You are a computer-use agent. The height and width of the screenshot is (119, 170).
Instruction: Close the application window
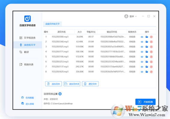click(154, 16)
